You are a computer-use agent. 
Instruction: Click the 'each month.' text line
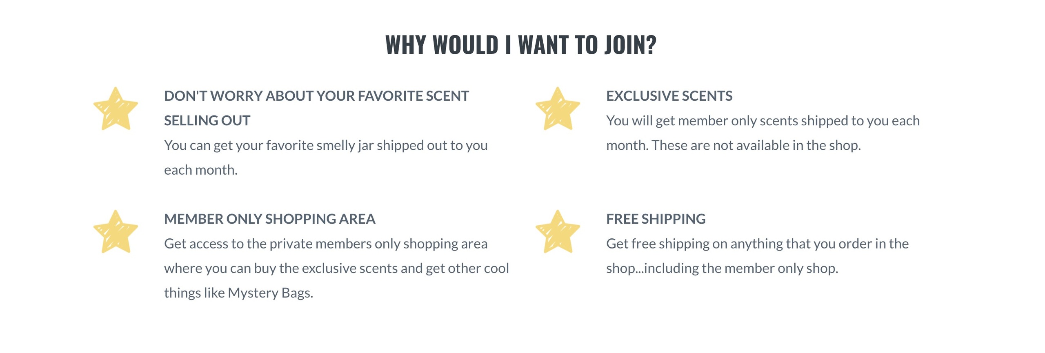click(201, 170)
